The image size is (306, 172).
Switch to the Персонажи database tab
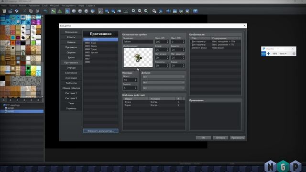point(71,32)
